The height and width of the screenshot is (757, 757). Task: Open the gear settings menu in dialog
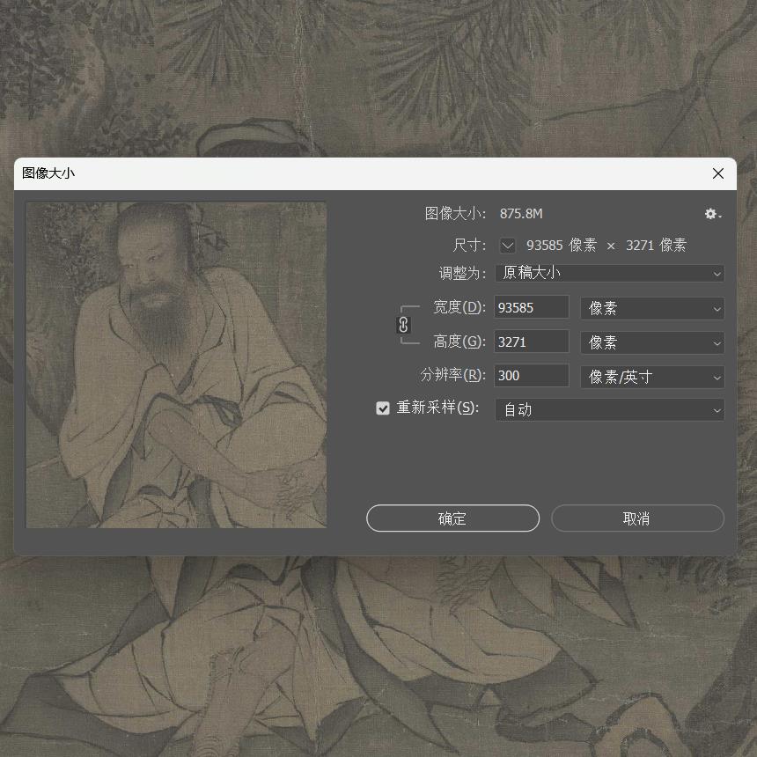(x=713, y=214)
